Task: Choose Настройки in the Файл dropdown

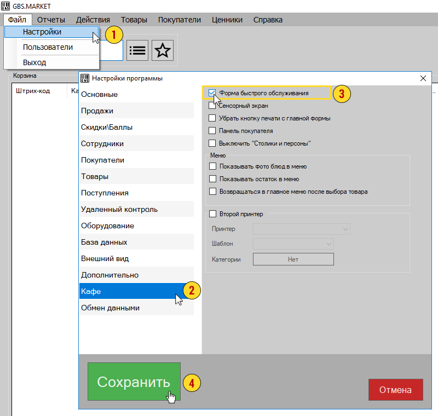Action: 51,32
